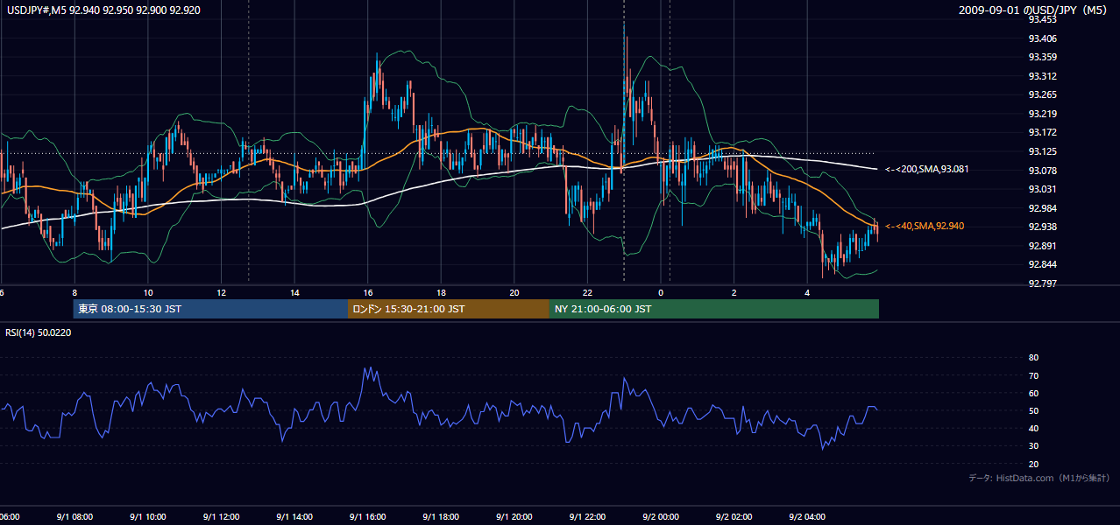1120x525 pixels.
Task: Select hour tick 18 above the session bars
Action: 442,293
